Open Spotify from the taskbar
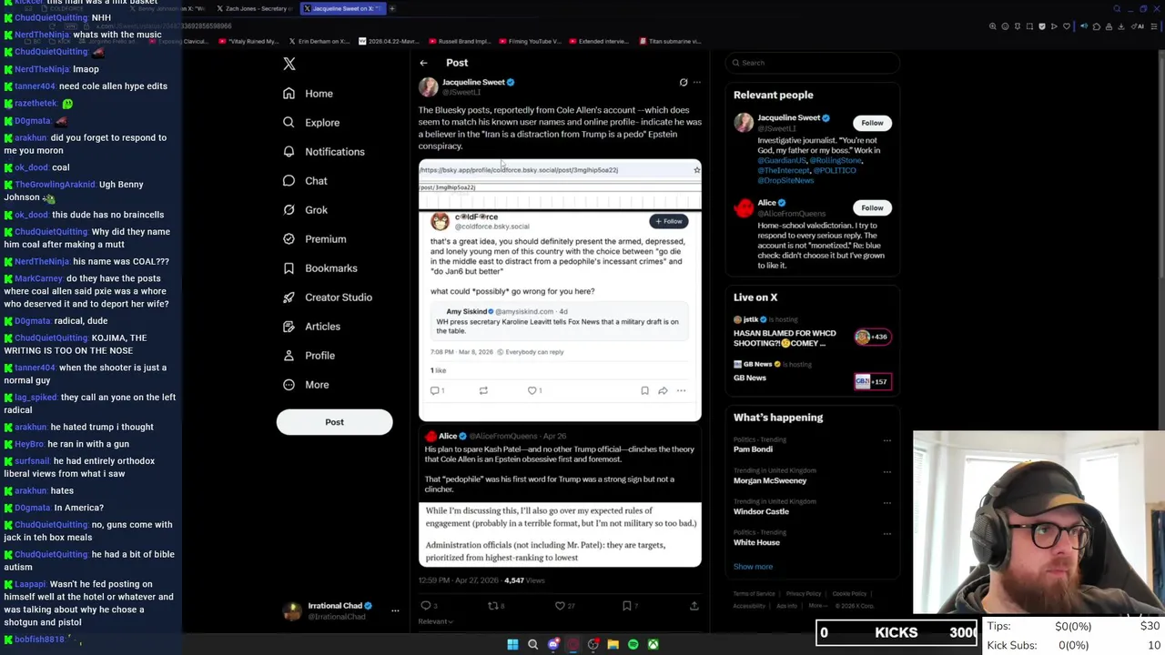 coord(633,644)
